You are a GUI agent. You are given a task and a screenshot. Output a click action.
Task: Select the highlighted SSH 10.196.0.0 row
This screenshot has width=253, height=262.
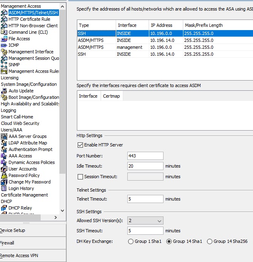coord(165,33)
